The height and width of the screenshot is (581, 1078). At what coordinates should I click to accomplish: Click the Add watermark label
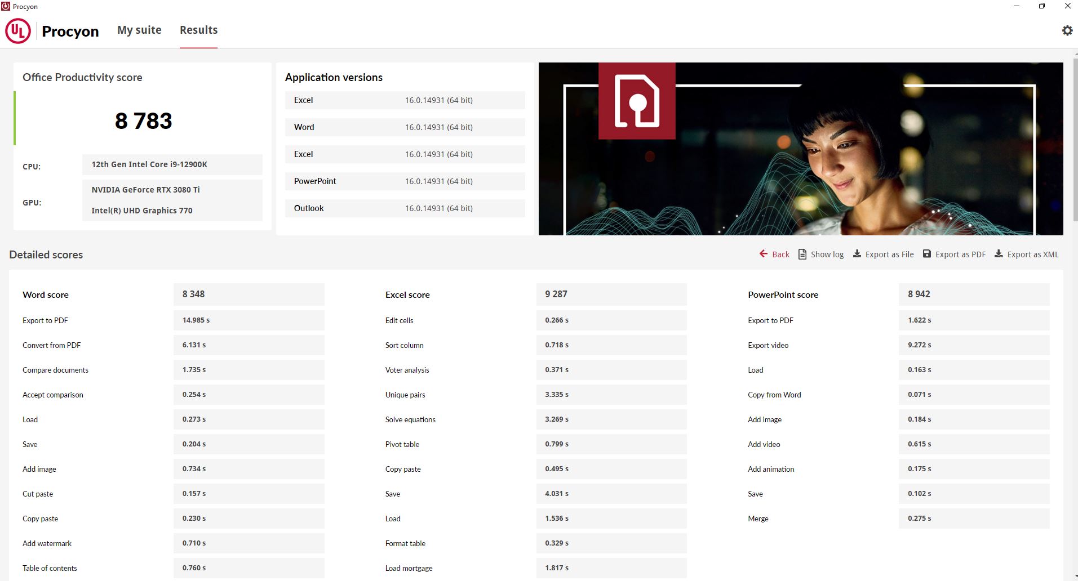47,543
